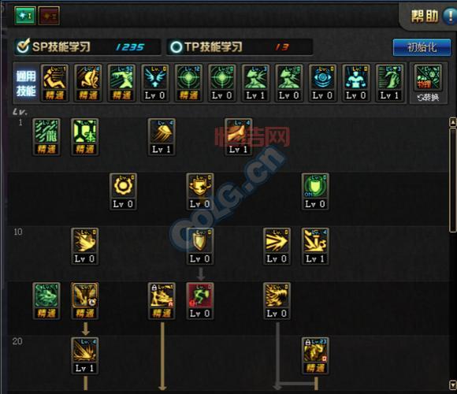457x394 pixels.
Task: Select the blue winged general skill icon
Action: 155,83
